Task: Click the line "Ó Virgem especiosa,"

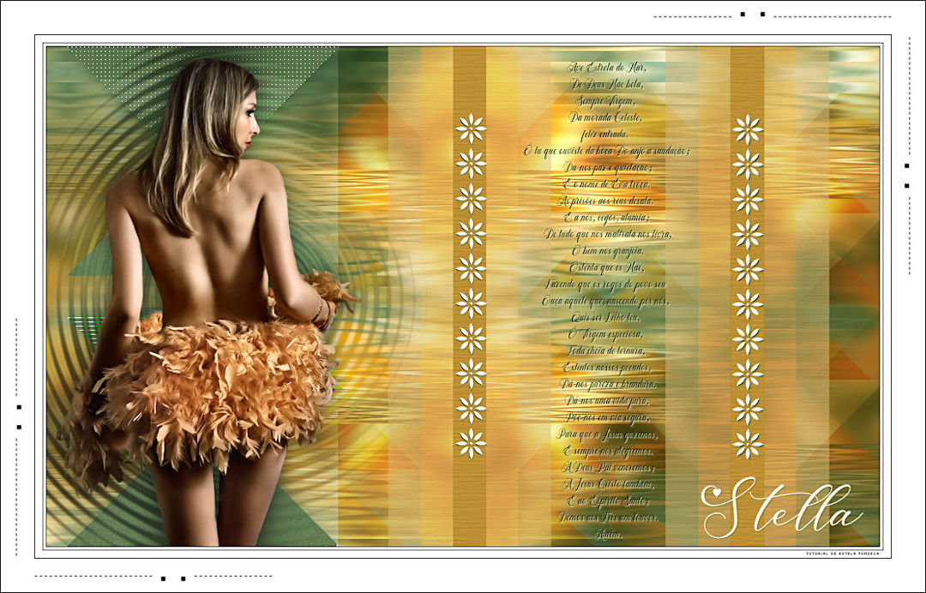Action: click(606, 334)
